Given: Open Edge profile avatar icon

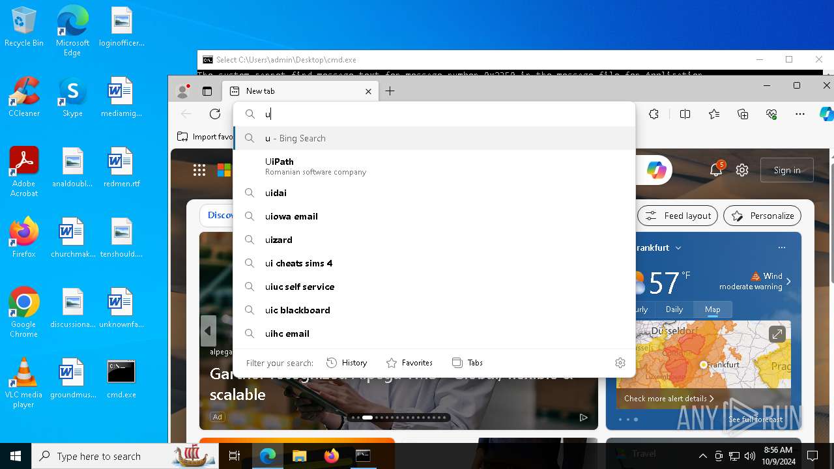Looking at the screenshot, I should [x=183, y=91].
